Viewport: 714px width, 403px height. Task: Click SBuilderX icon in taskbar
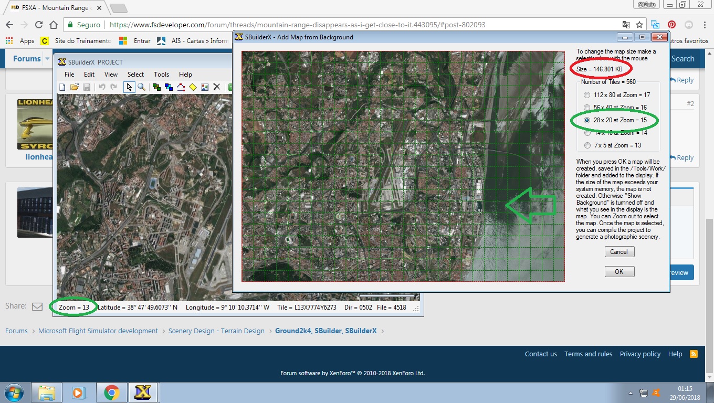143,393
